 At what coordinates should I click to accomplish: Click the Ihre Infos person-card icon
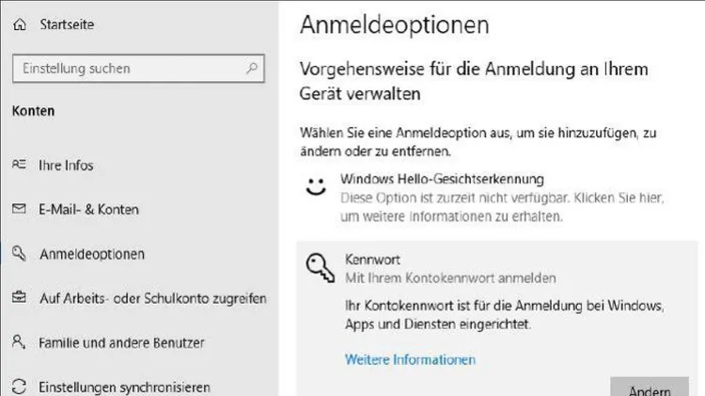click(x=19, y=165)
